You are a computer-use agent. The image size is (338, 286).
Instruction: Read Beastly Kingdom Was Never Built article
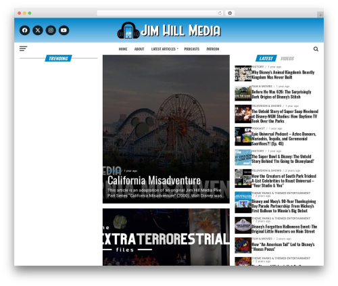click(283, 75)
